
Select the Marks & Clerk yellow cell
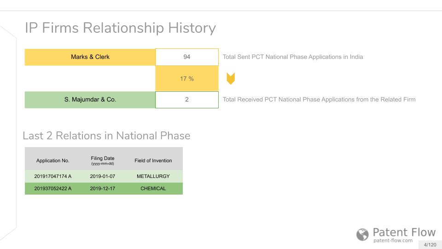90,57
